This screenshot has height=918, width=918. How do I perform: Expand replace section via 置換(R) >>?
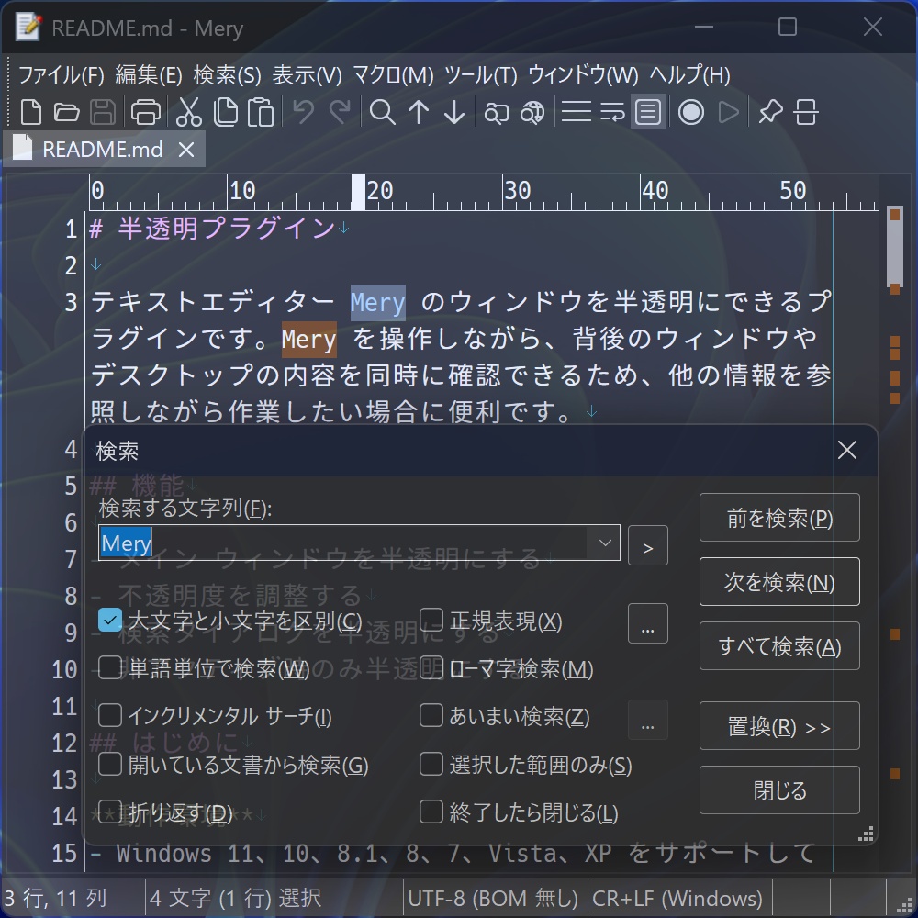pos(779,726)
